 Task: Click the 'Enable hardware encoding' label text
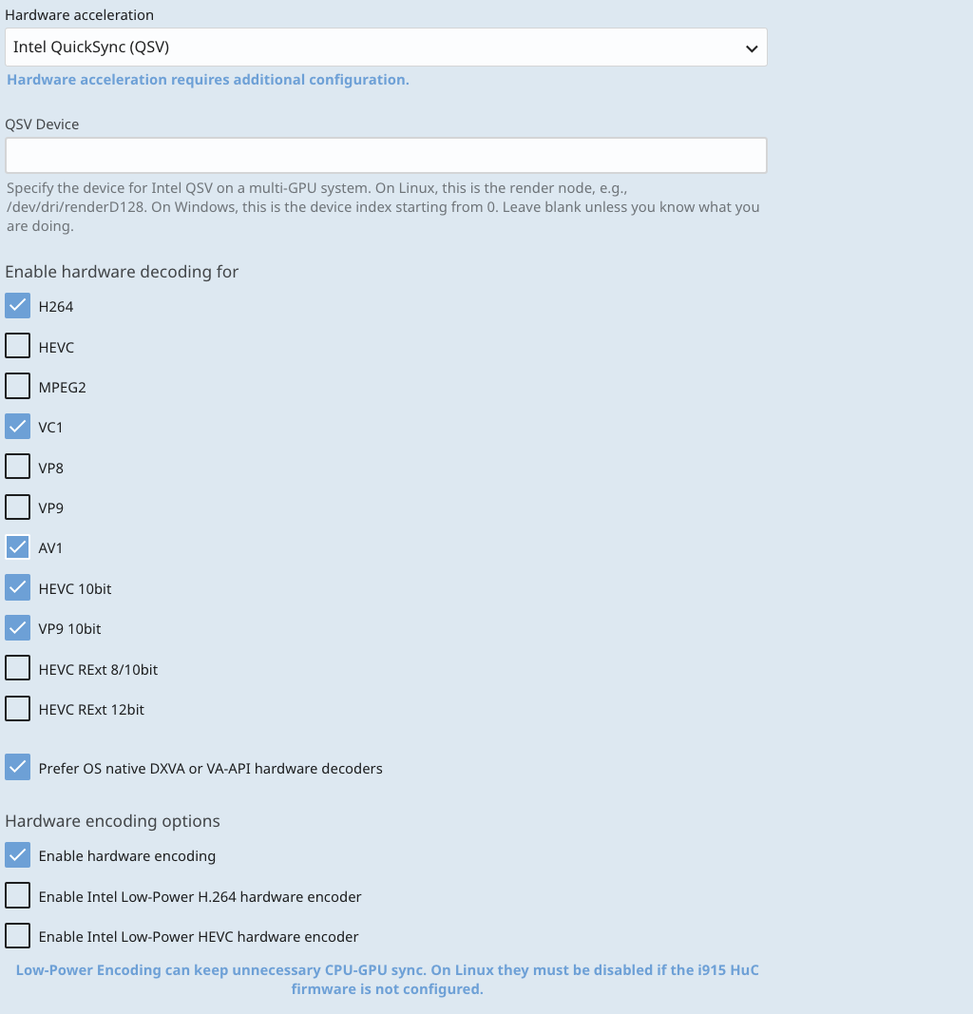127,856
